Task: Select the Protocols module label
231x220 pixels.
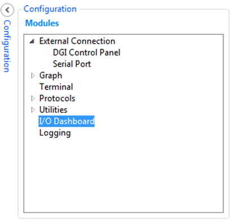Action: pyautogui.click(x=57, y=98)
